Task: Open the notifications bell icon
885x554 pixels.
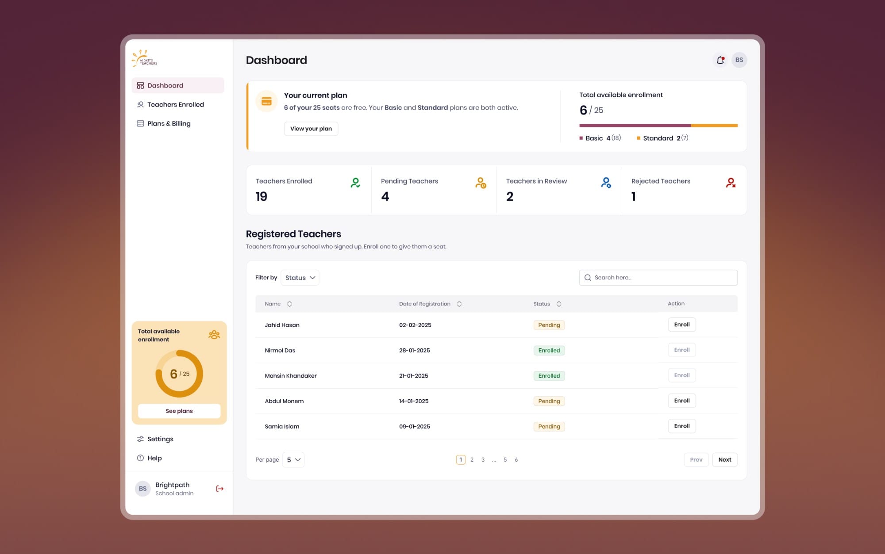Action: [720, 60]
